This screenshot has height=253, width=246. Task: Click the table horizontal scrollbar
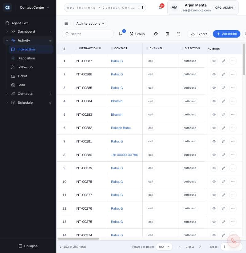pos(78,239)
